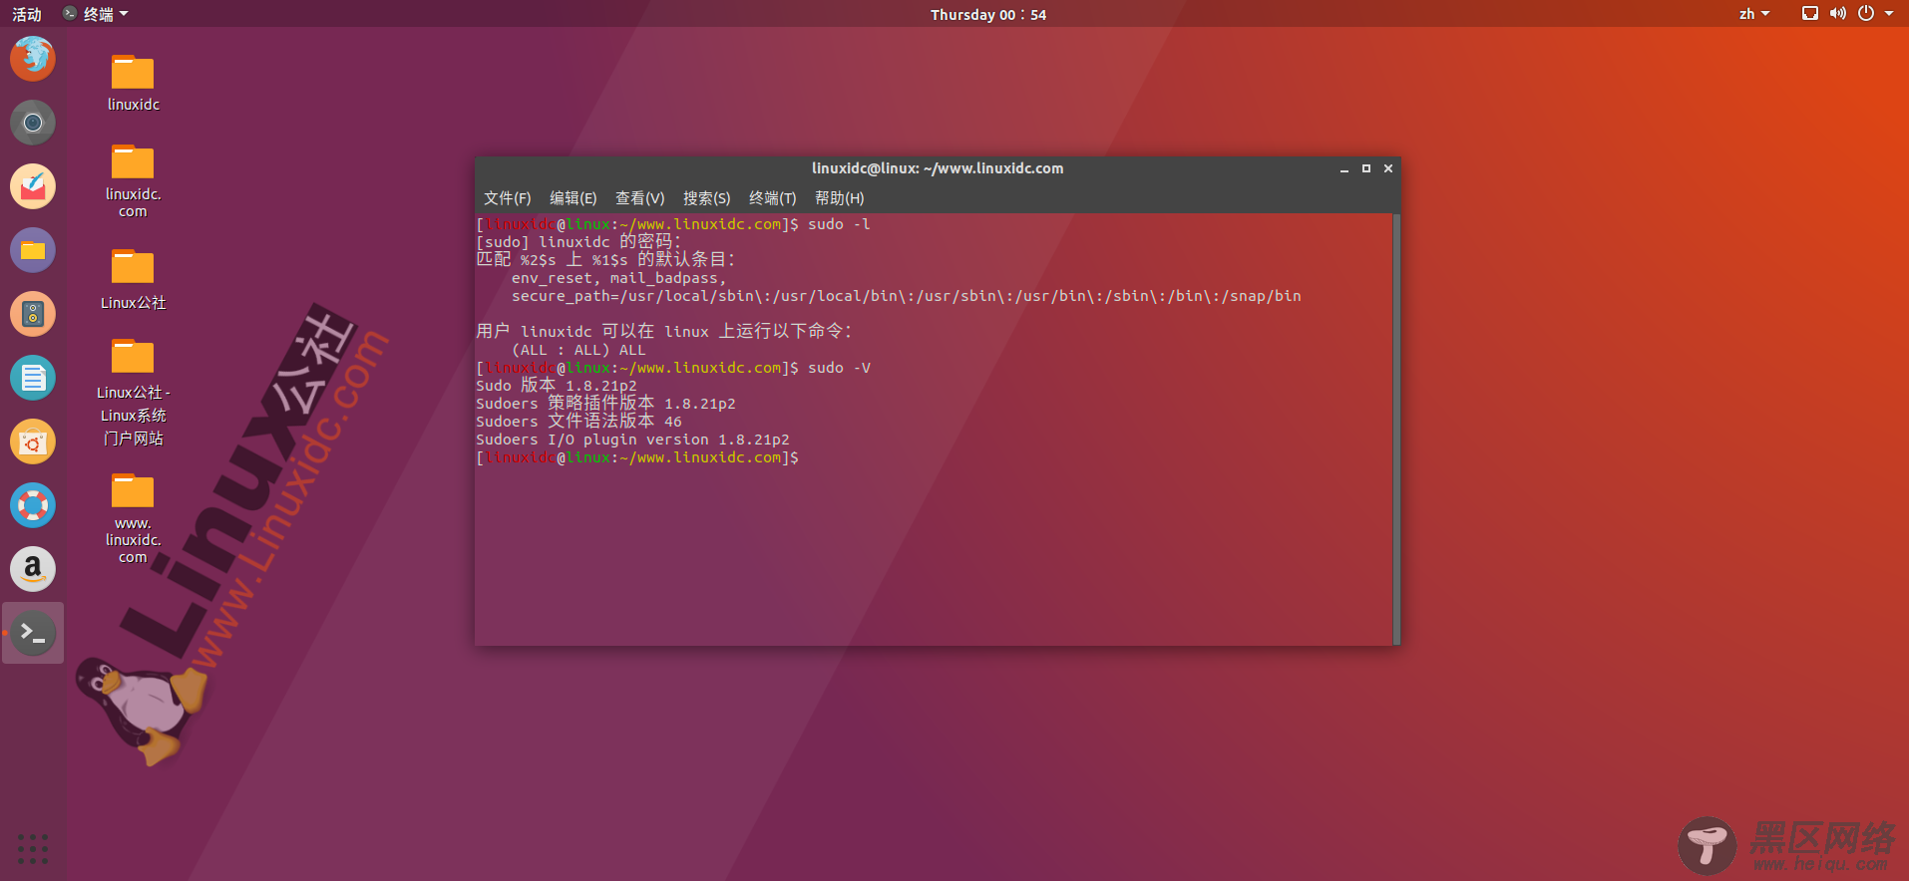
Task: Minimize the terminal window
Action: (x=1344, y=169)
